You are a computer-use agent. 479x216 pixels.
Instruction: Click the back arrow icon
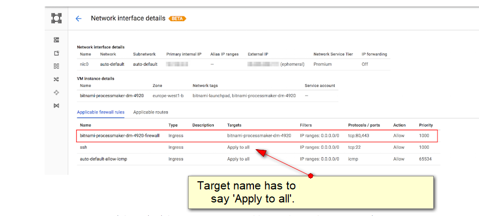pyautogui.click(x=78, y=18)
